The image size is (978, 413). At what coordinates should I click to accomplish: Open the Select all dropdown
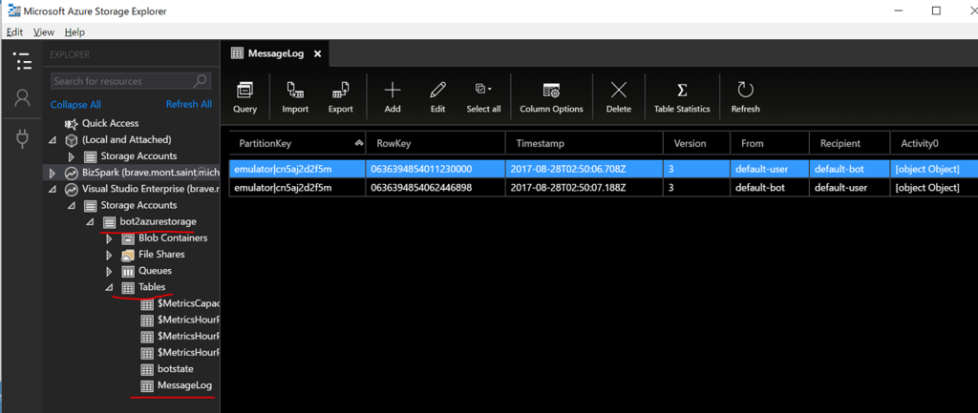tap(483, 98)
